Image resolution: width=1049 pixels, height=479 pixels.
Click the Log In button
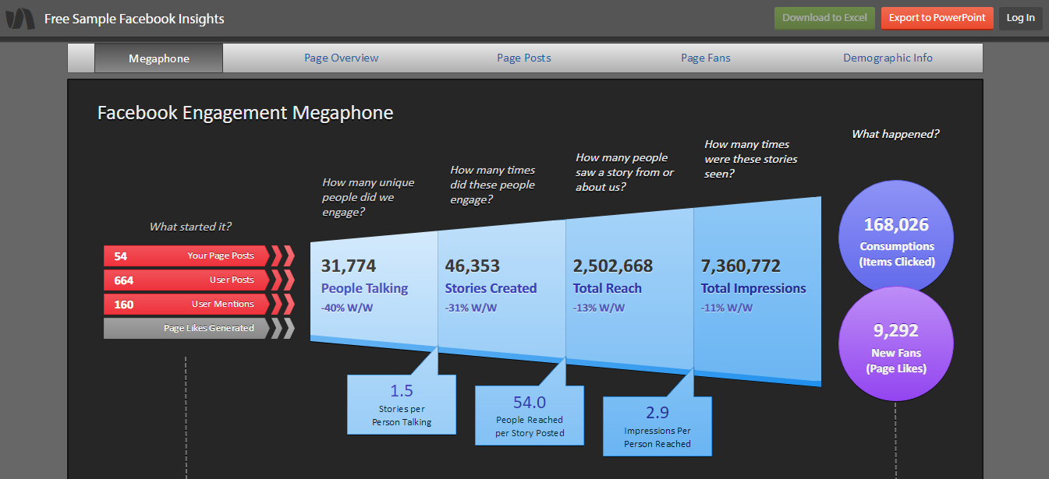(1020, 18)
